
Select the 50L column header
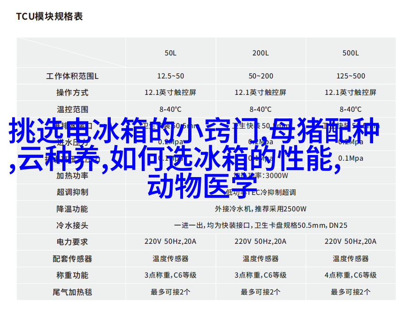[x=170, y=53]
